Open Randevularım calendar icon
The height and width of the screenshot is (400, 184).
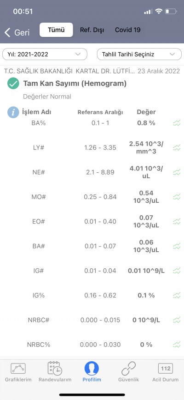point(55,369)
